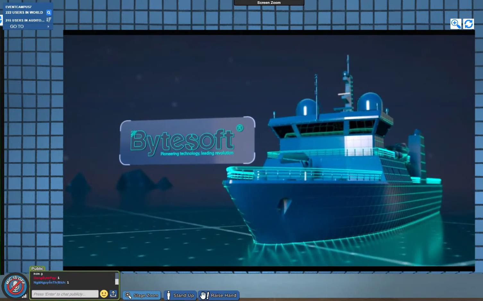
Task: Open the emoji smiley picker
Action: (104, 294)
